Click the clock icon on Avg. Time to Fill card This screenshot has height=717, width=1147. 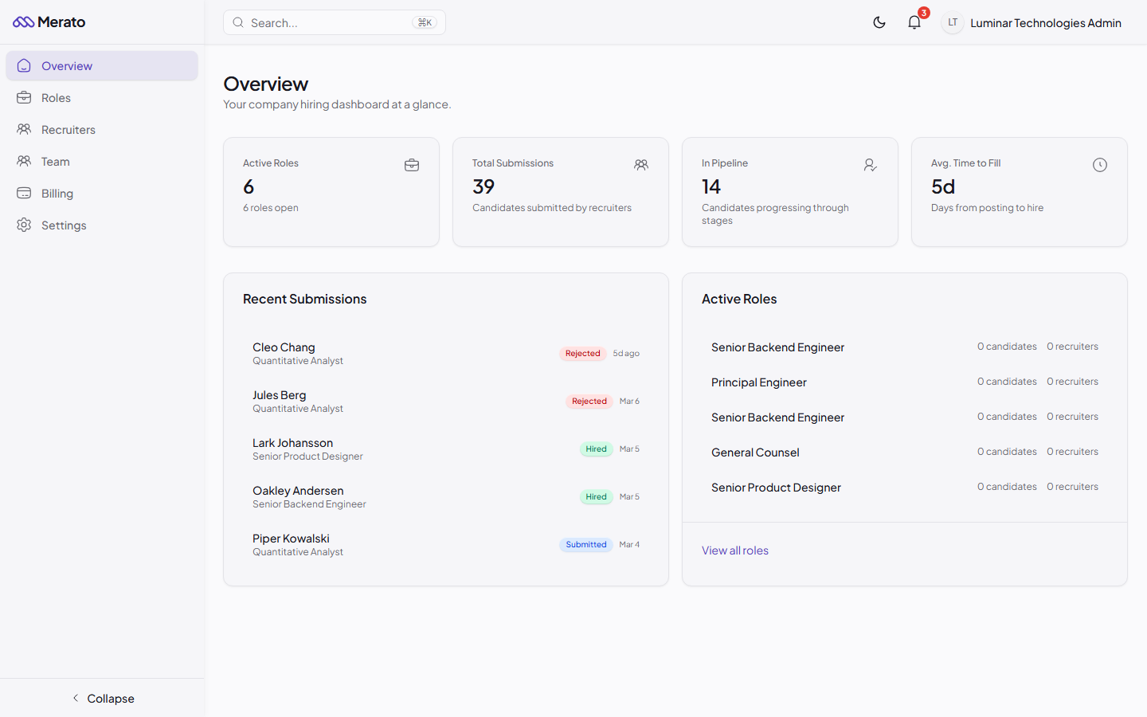pyautogui.click(x=1100, y=165)
